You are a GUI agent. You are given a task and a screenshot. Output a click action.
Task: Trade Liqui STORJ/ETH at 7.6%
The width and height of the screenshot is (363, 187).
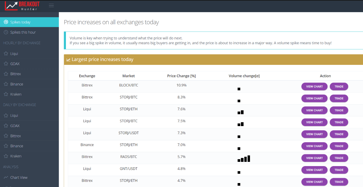pos(339,110)
